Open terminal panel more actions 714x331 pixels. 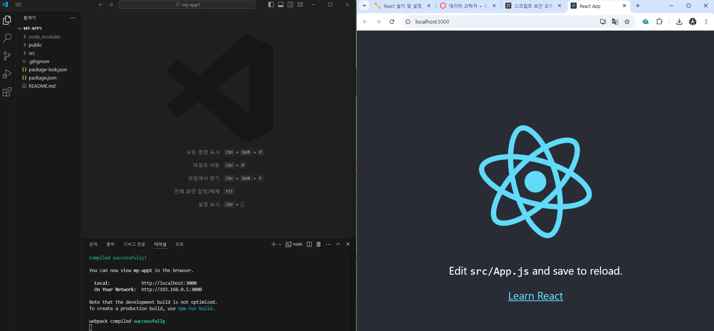[328, 244]
